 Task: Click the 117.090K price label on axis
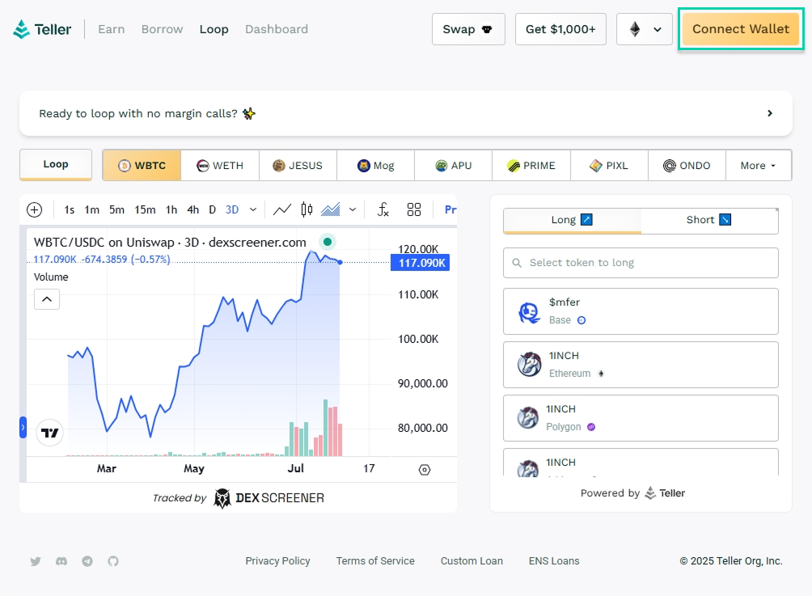421,263
